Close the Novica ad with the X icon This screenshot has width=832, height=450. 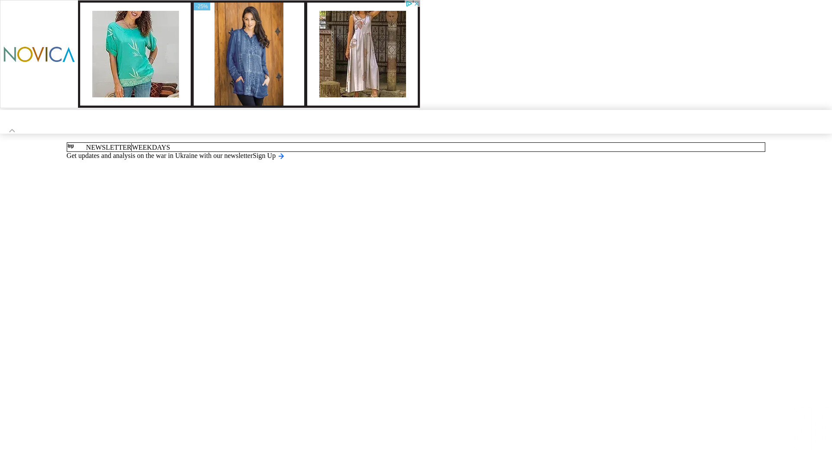coord(417,3)
